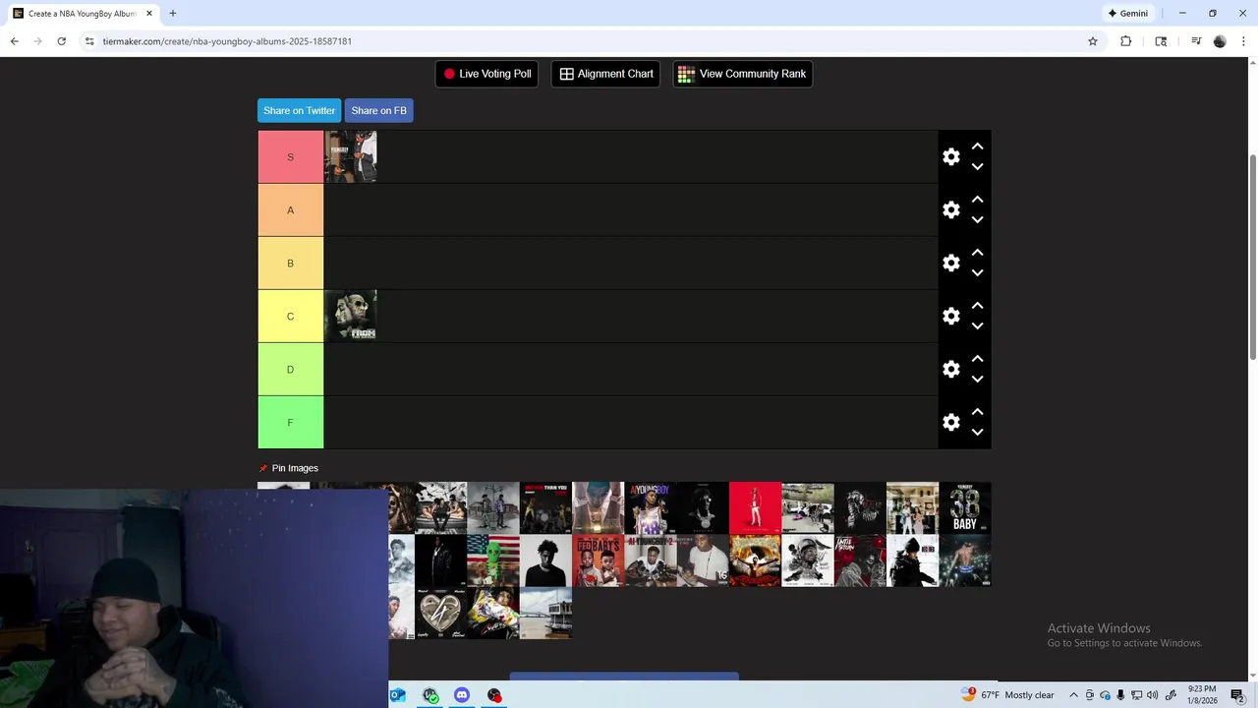Screen dimensions: 1258x708
Task: View Community Rank page
Action: coord(742,74)
